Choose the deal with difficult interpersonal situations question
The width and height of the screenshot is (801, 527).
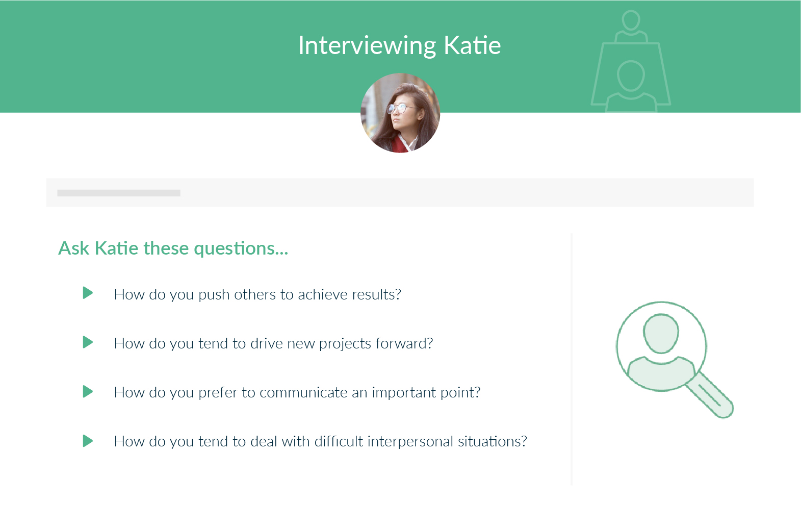[x=320, y=441]
